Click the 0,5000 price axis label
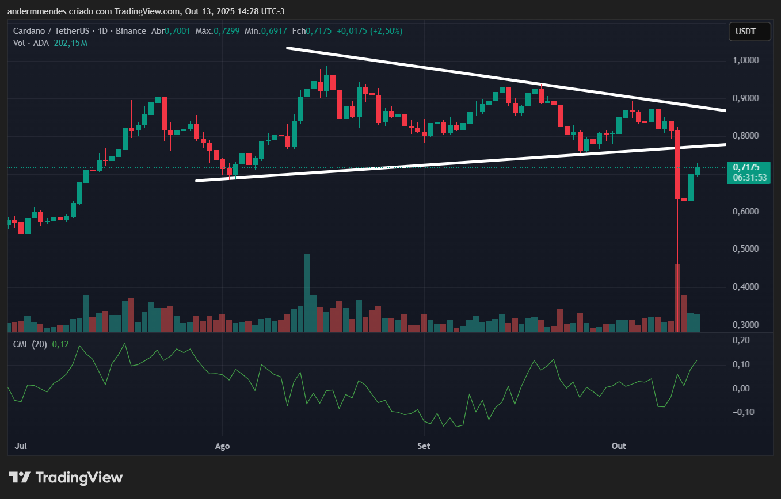The width and height of the screenshot is (781, 499). [x=746, y=249]
